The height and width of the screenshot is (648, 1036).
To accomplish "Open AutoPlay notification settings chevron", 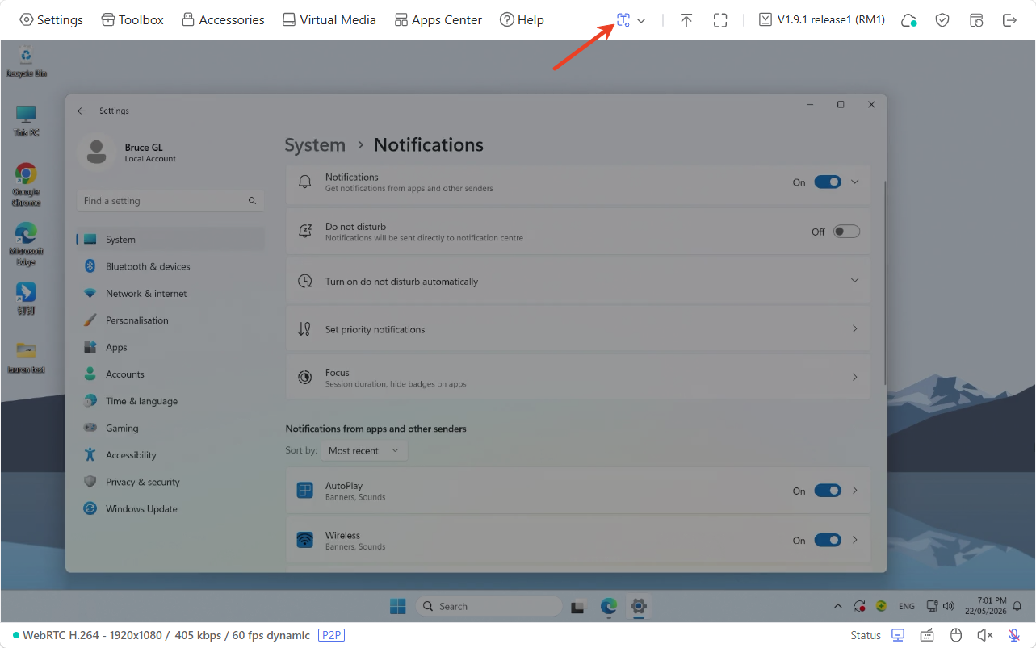I will point(855,490).
